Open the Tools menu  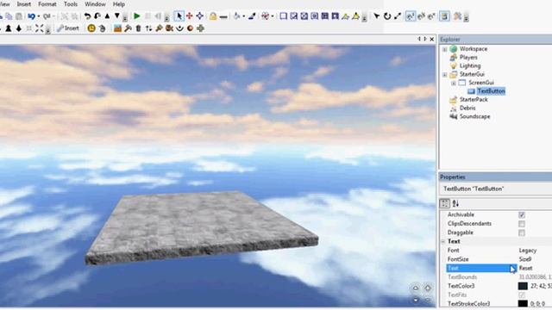(x=71, y=4)
